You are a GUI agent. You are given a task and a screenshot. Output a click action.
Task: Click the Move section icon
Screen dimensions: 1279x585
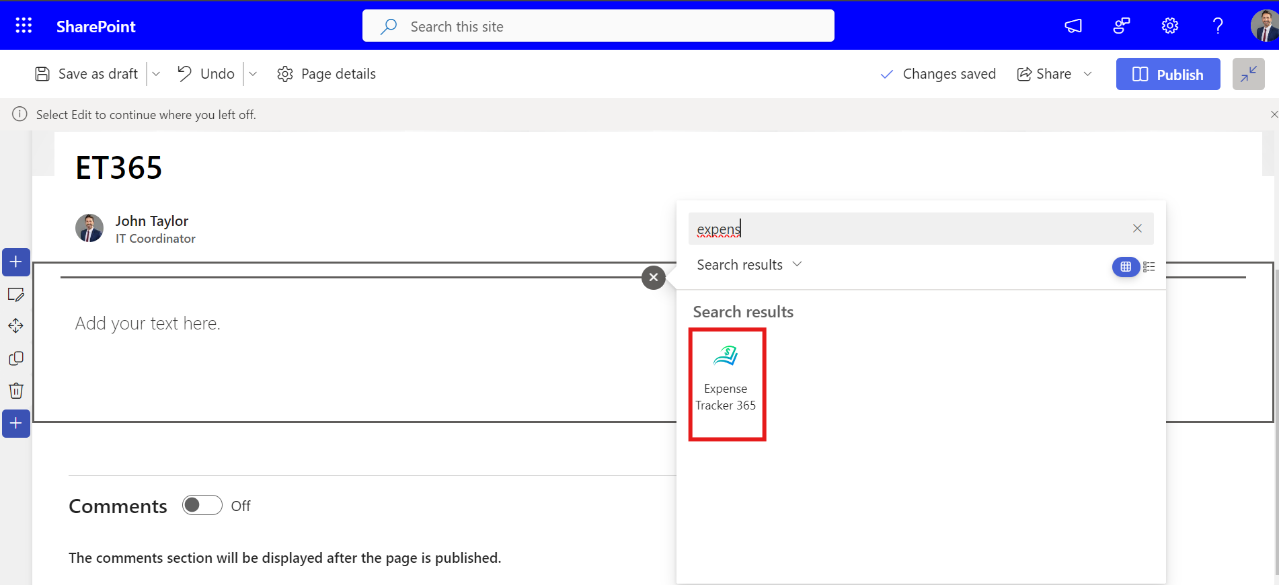(16, 326)
